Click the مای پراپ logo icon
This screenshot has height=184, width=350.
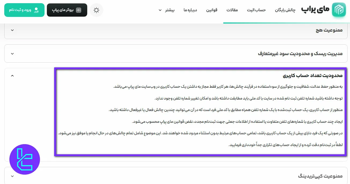pos(339,10)
